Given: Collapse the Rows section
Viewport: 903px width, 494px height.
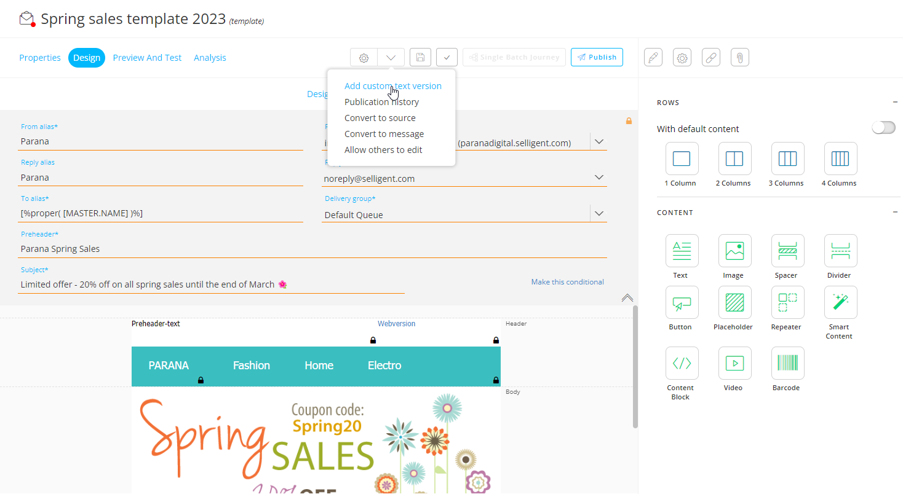Looking at the screenshot, I should 895,103.
